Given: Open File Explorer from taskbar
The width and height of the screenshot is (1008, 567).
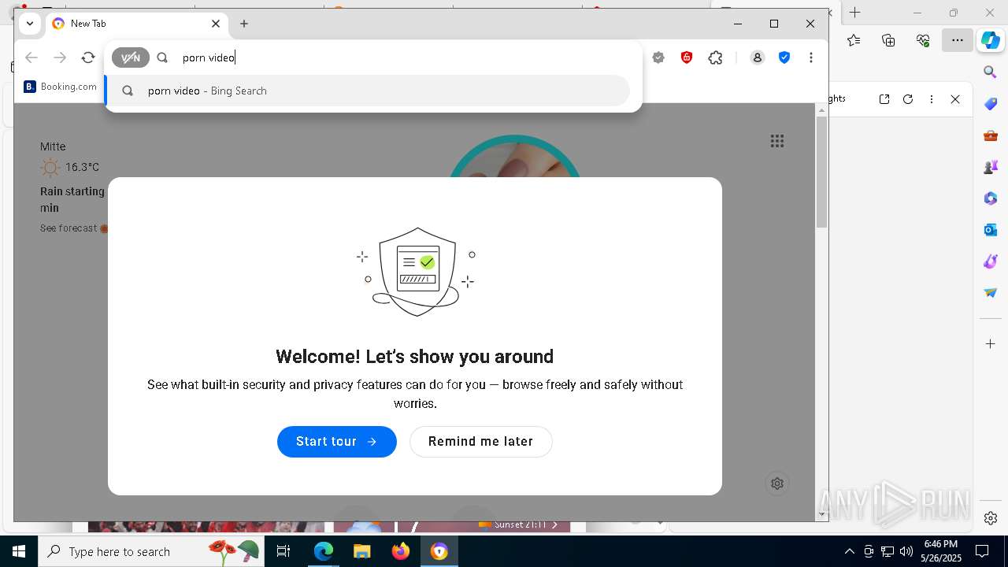Looking at the screenshot, I should 362,551.
